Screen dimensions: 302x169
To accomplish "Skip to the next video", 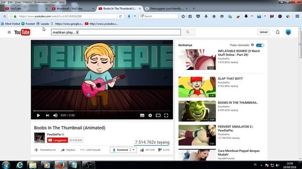I will point(47,115).
